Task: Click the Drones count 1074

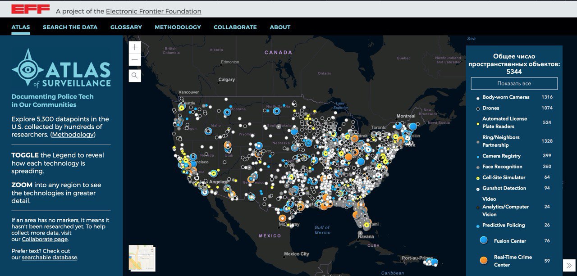Action: (x=547, y=108)
